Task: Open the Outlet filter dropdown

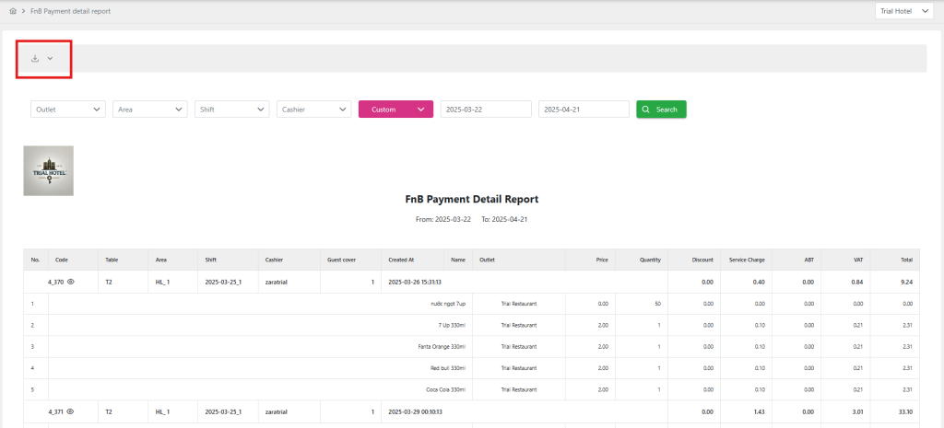Action: click(x=68, y=110)
